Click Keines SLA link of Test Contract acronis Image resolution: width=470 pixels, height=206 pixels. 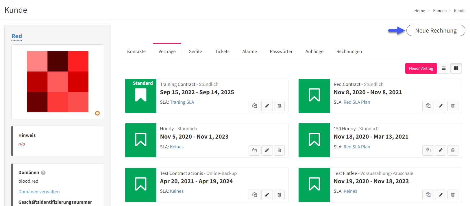(177, 191)
